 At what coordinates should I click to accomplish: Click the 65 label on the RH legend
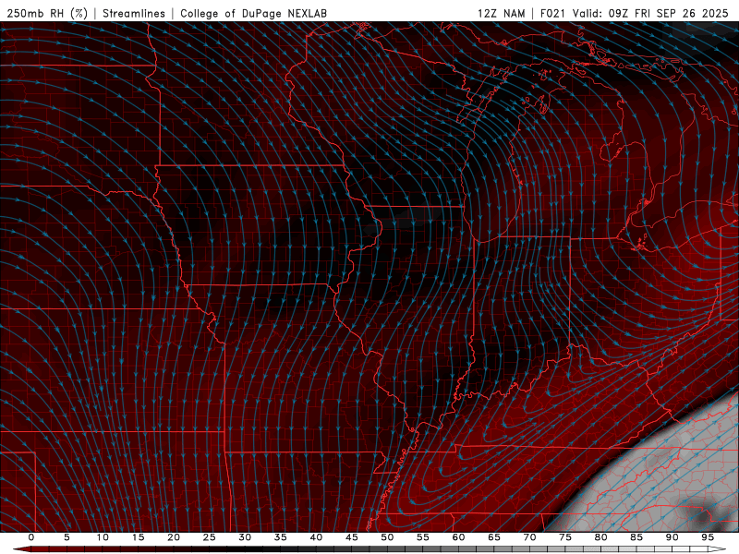(x=494, y=537)
